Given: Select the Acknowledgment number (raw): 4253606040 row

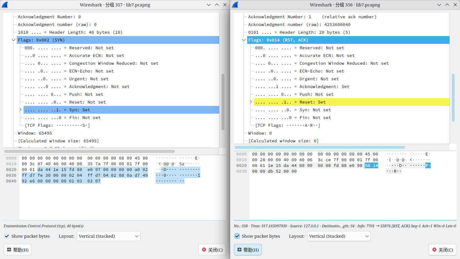Looking at the screenshot, I should point(299,25).
